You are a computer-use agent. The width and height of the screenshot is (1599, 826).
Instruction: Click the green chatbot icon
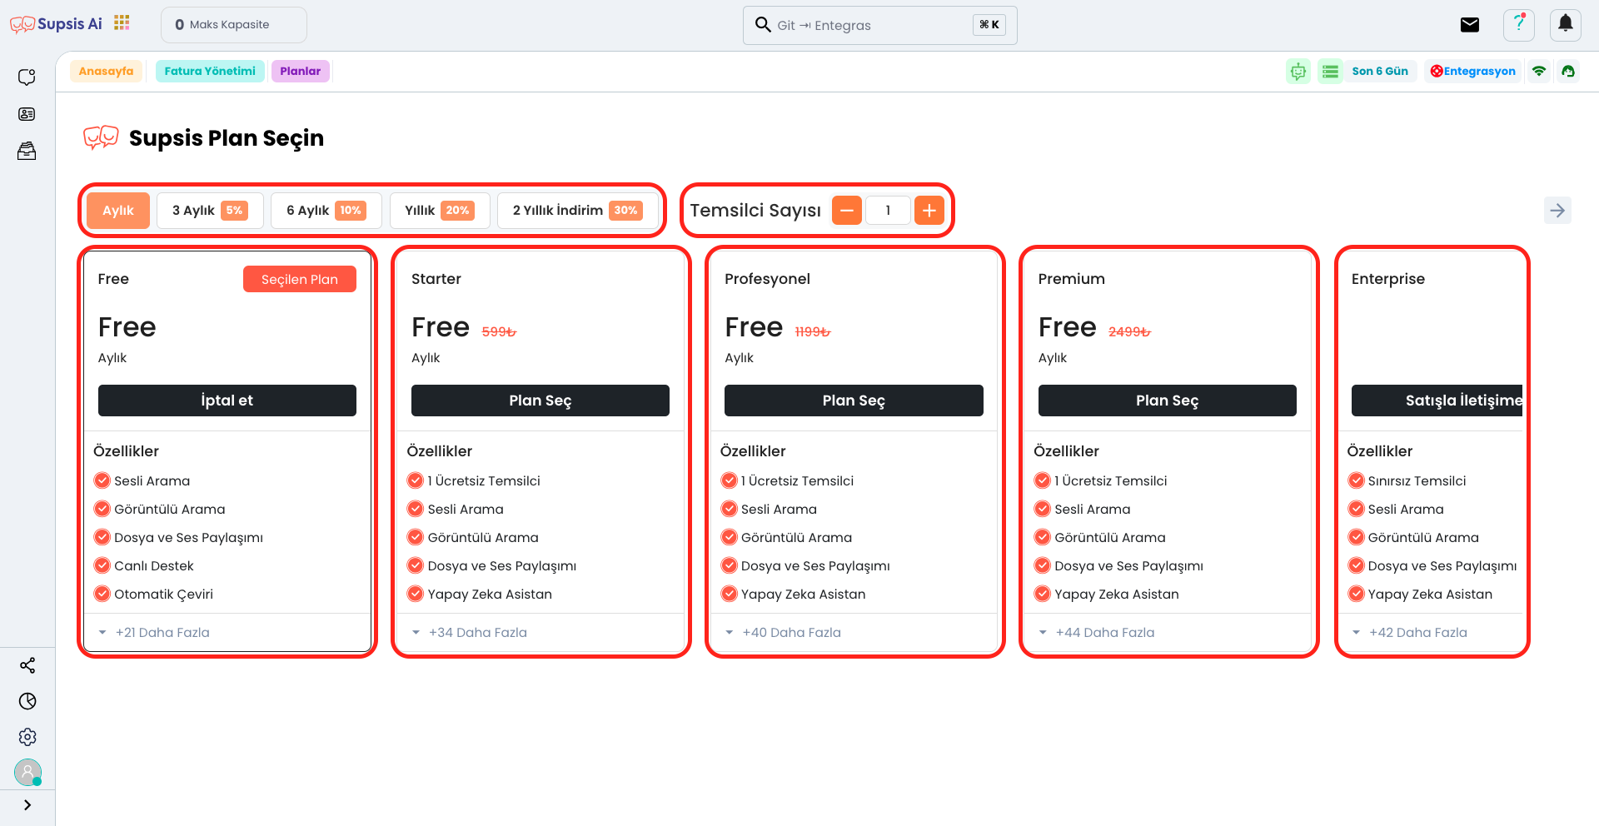click(1298, 72)
